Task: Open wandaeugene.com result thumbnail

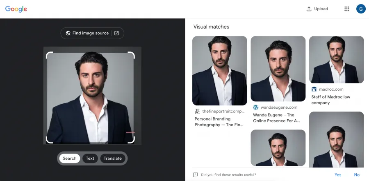Action: [x=278, y=69]
